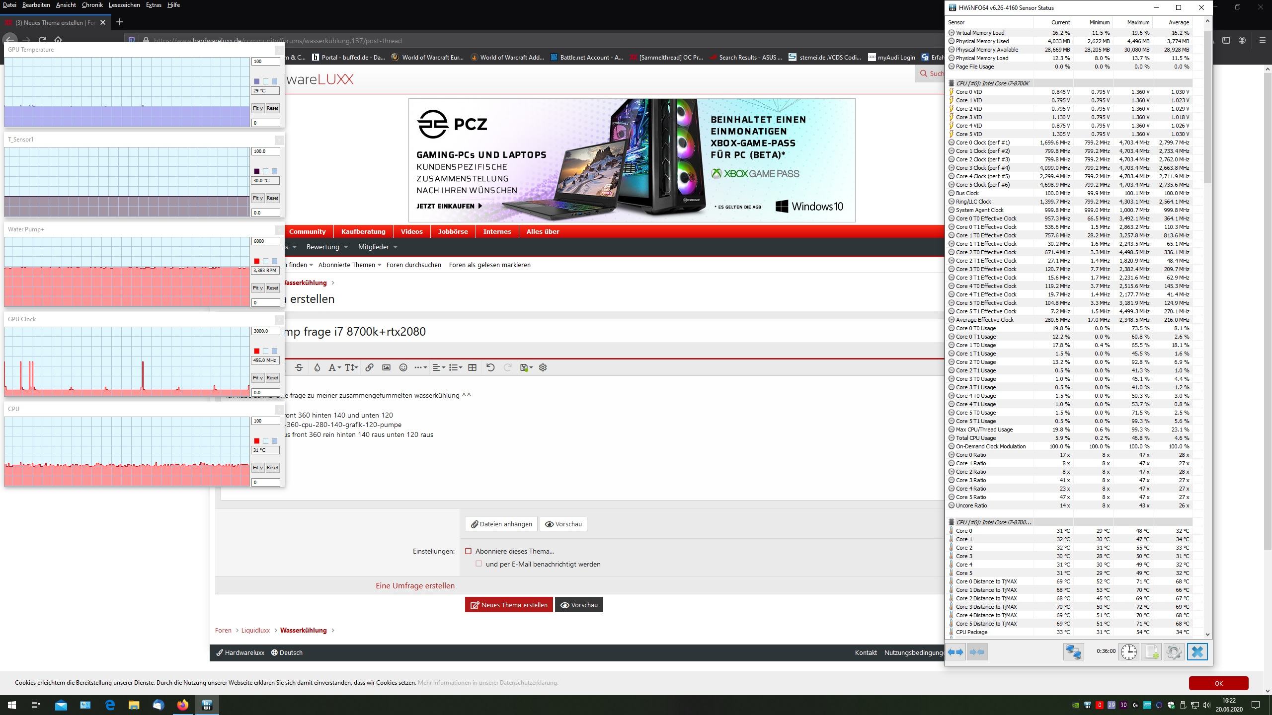The image size is (1272, 715).
Task: Open the Lesezeichen menu in Firefox
Action: pos(124,5)
